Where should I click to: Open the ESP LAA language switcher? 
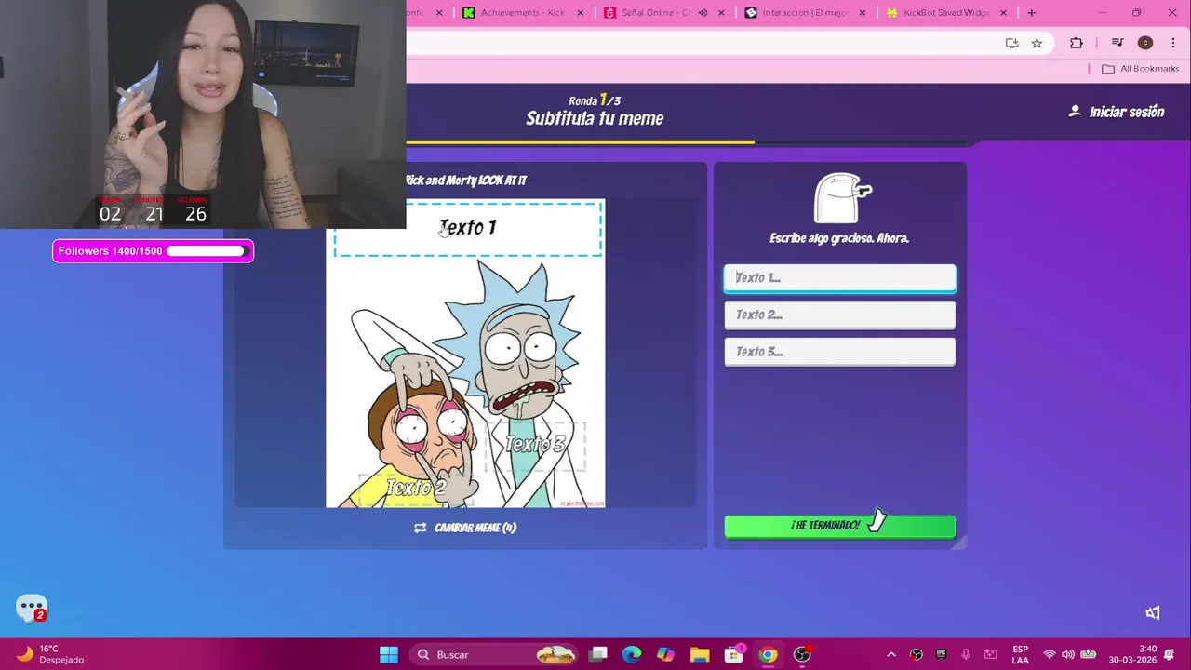click(x=1020, y=654)
